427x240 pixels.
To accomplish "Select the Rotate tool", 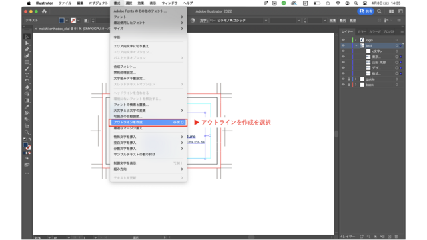I will click(x=27, y=81).
